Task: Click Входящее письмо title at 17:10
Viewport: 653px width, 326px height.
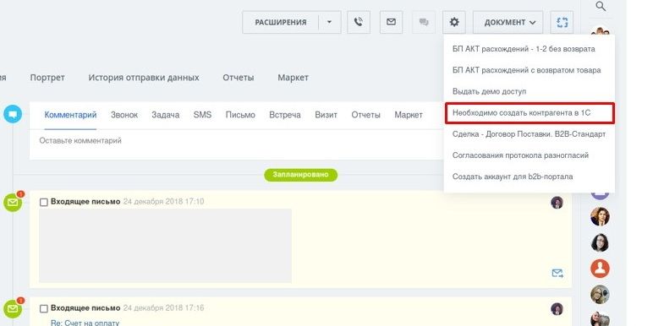Action: [85, 202]
